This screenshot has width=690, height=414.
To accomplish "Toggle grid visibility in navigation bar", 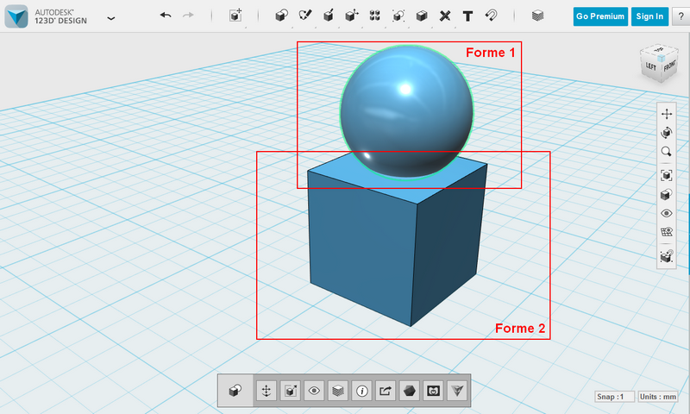I will pyautogui.click(x=666, y=232).
